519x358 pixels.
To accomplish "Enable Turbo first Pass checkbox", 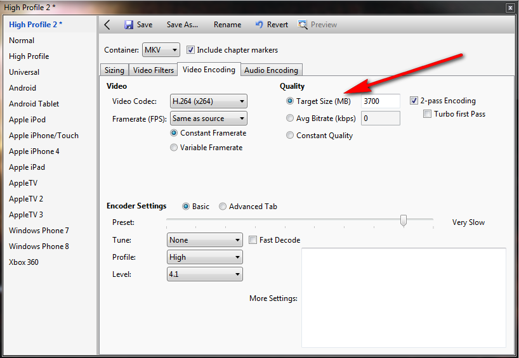I will click(x=427, y=114).
